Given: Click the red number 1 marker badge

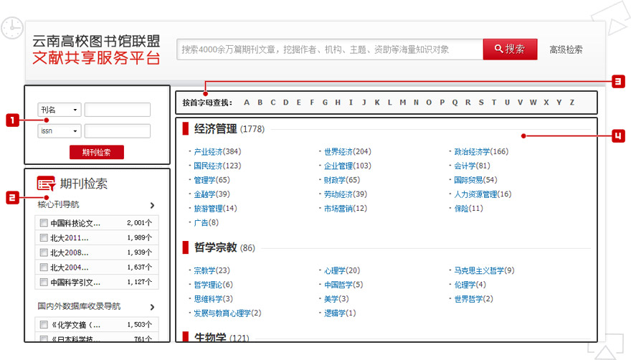Looking at the screenshot, I should [x=11, y=120].
